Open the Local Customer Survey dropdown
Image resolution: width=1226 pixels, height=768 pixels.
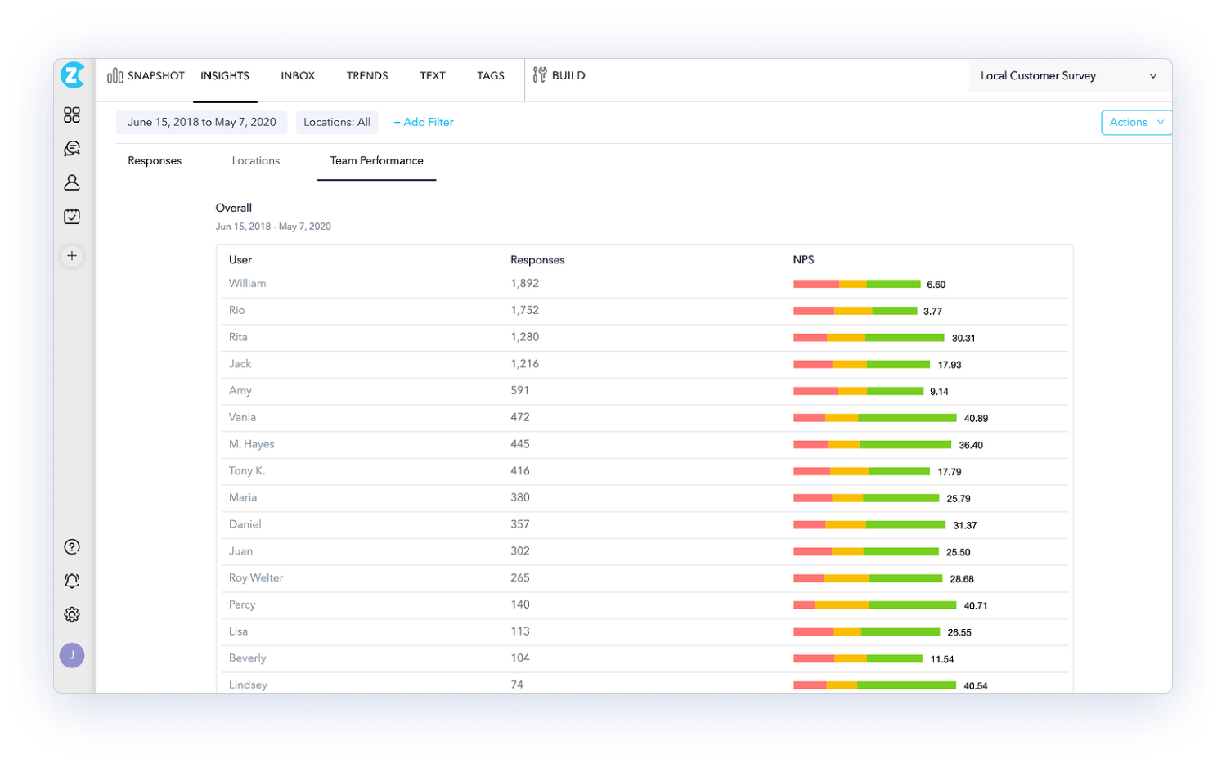[1068, 75]
